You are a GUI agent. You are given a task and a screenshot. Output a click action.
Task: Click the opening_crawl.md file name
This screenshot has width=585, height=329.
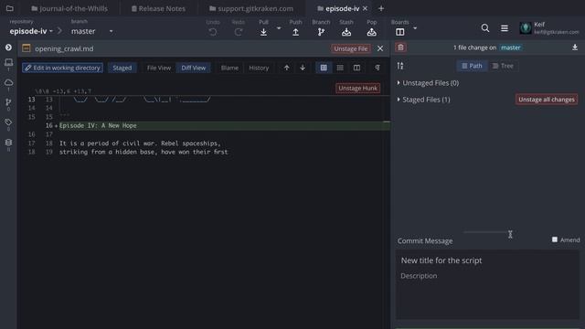64,48
